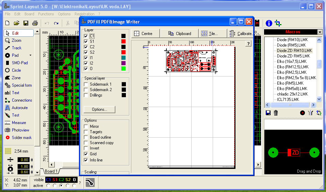This screenshot has height=192, width=326.
Task: Uncheck the S1 layer checkbox
Action: pos(86,41)
